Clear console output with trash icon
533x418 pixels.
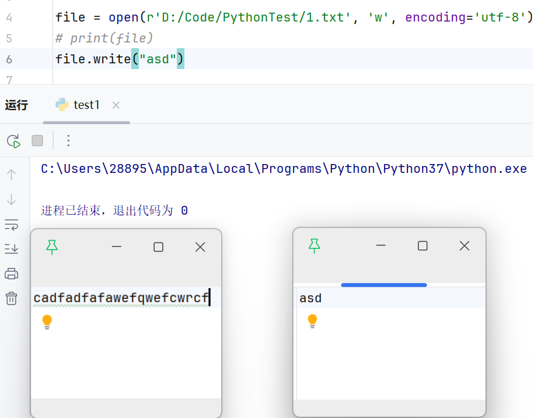(x=11, y=298)
